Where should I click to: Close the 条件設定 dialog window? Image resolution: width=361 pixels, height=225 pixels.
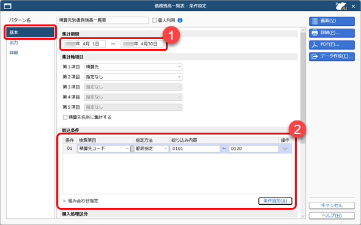pyautogui.click(x=354, y=6)
